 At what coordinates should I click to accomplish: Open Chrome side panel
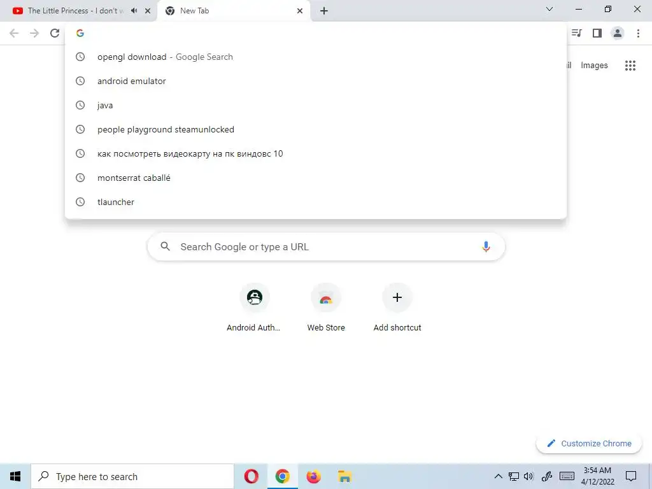tap(597, 33)
